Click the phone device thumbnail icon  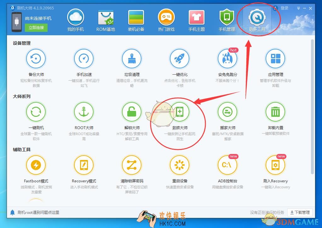click(17, 22)
